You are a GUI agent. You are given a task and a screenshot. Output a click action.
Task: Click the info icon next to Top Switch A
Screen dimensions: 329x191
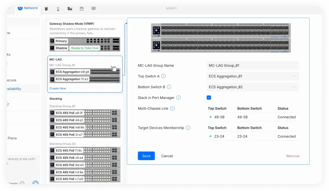coord(163,76)
